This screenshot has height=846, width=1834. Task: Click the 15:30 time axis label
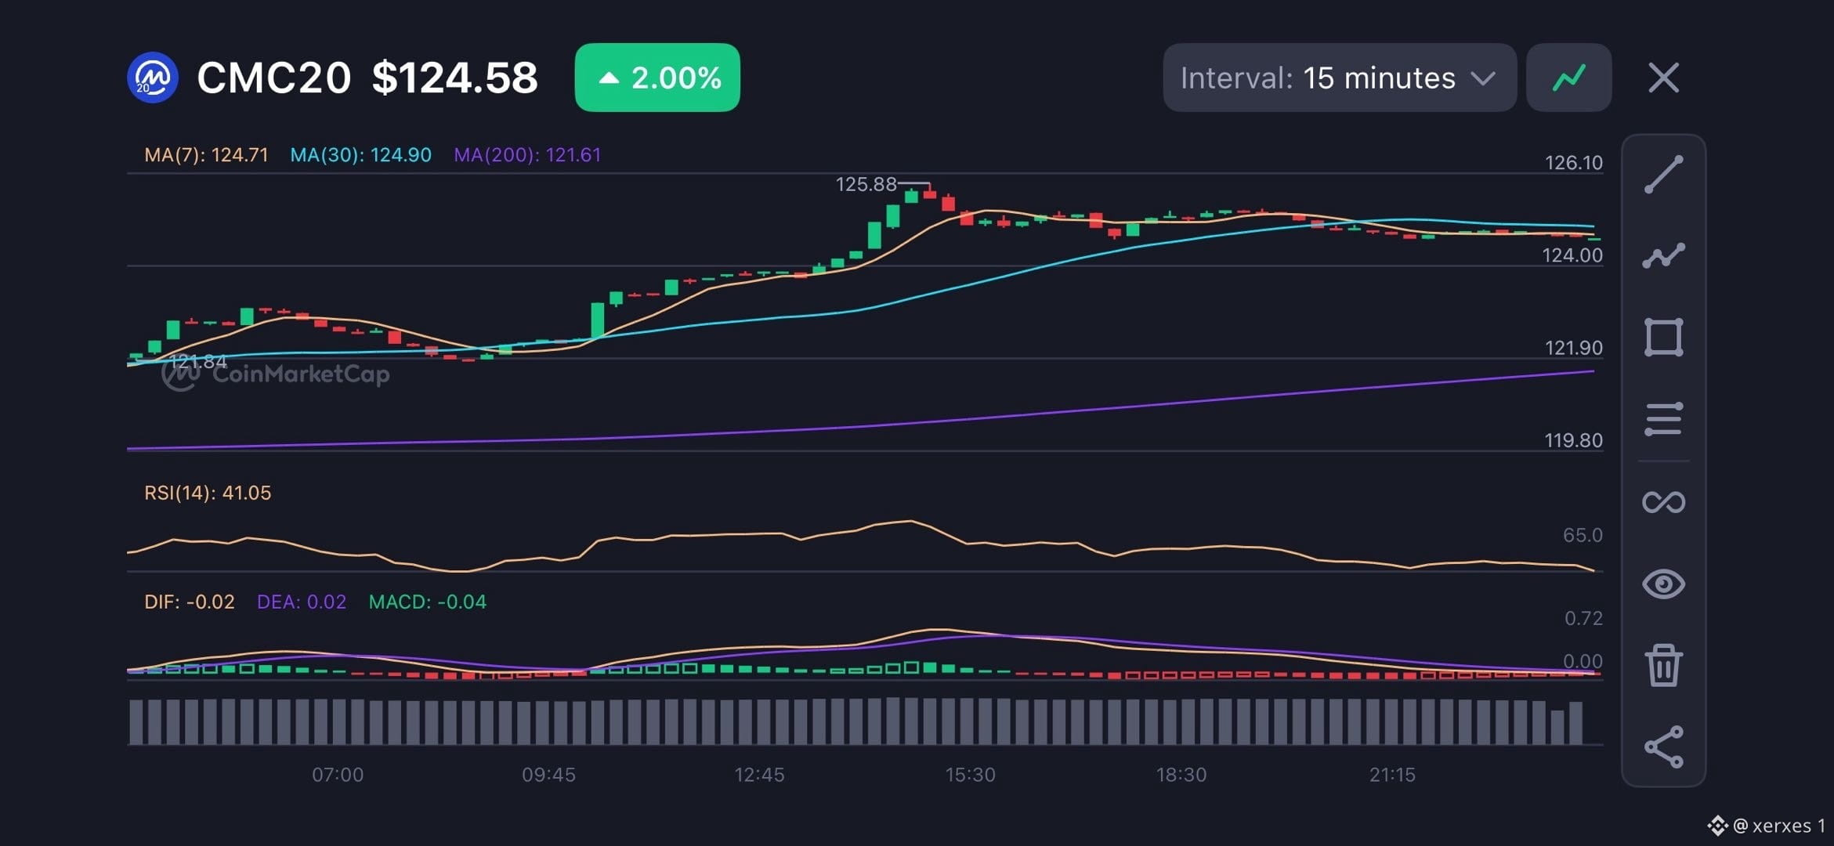click(x=970, y=775)
